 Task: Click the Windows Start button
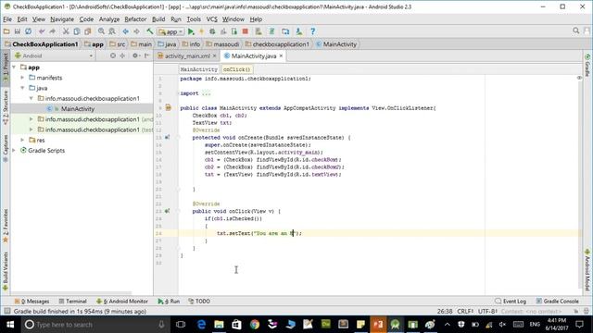point(10,325)
